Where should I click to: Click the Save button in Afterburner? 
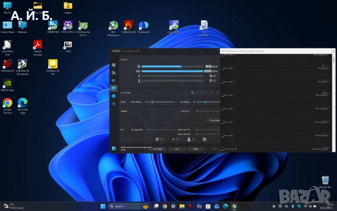click(x=177, y=149)
